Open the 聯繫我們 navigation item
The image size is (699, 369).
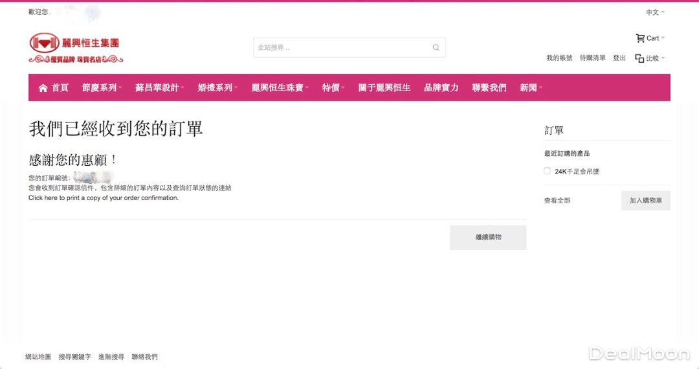click(x=489, y=88)
